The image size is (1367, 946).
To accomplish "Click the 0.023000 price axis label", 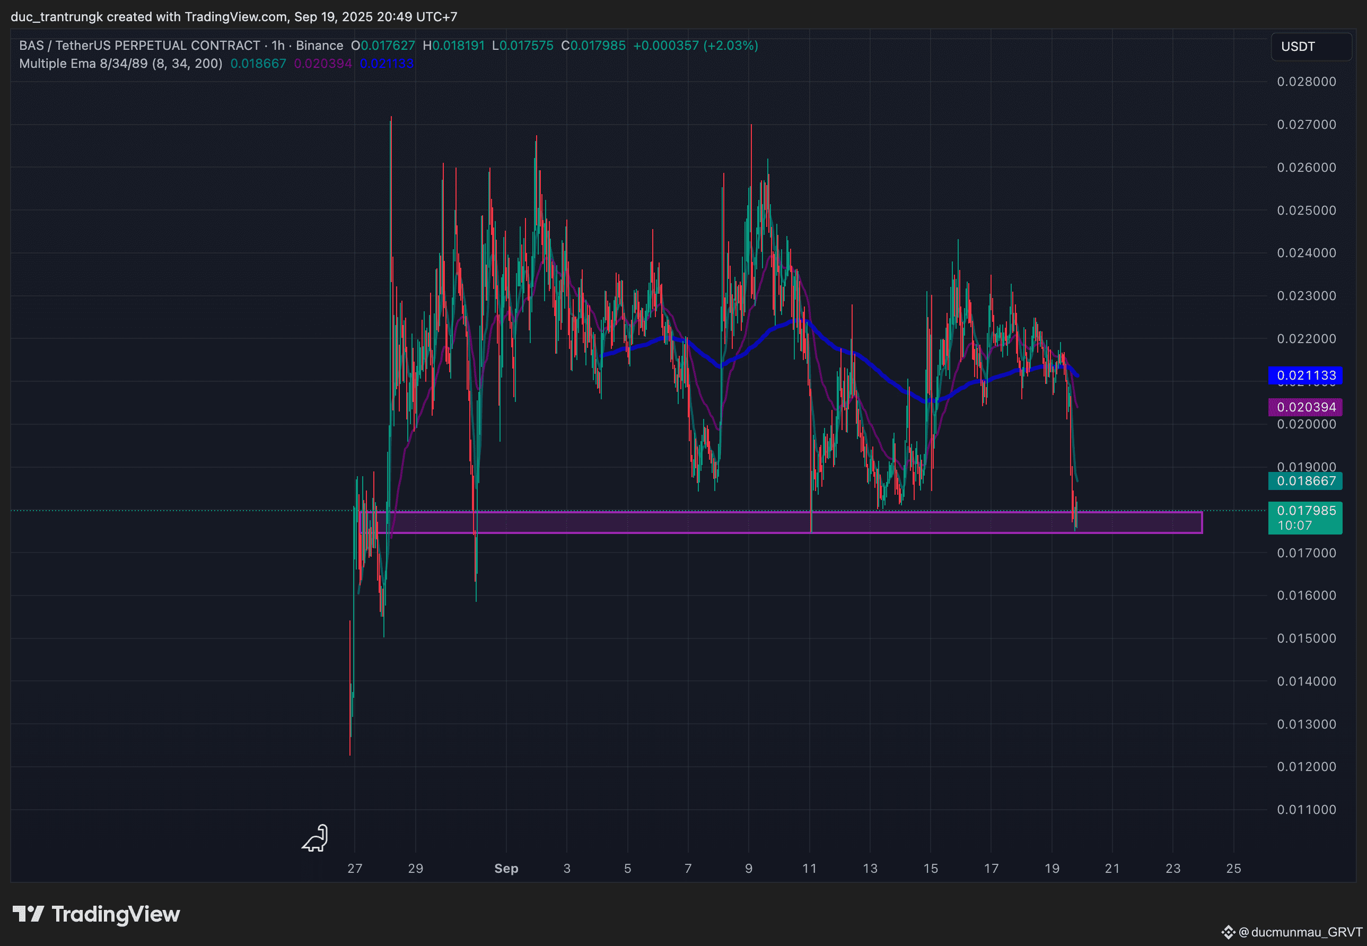I will [1307, 296].
